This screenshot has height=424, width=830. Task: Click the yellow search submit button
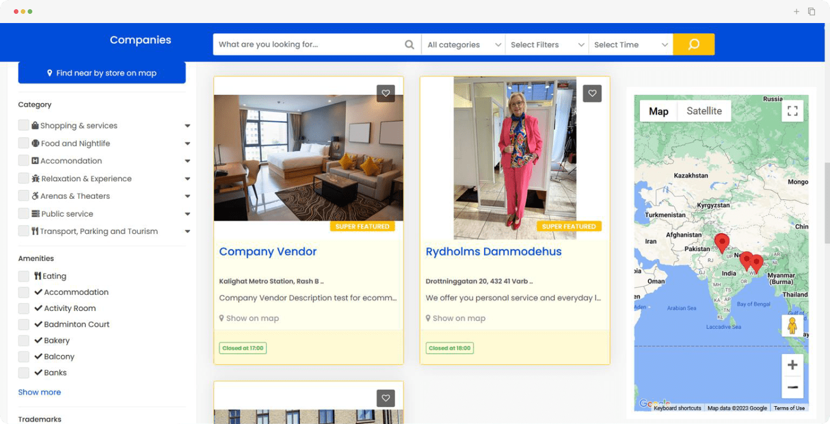(x=694, y=44)
